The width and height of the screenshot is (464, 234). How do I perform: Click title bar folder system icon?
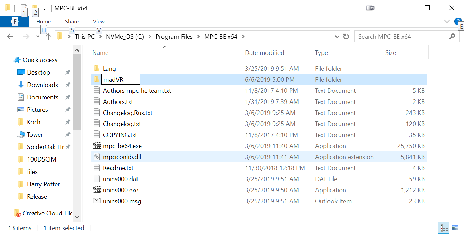coord(8,8)
